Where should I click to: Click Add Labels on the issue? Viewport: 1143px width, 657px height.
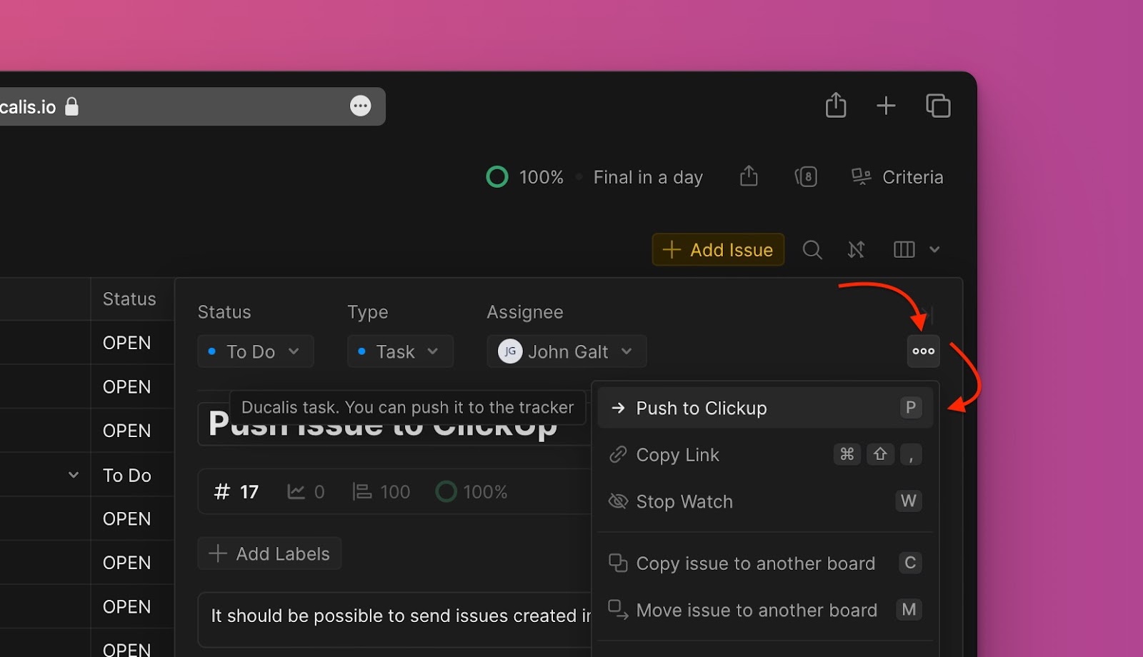click(269, 553)
